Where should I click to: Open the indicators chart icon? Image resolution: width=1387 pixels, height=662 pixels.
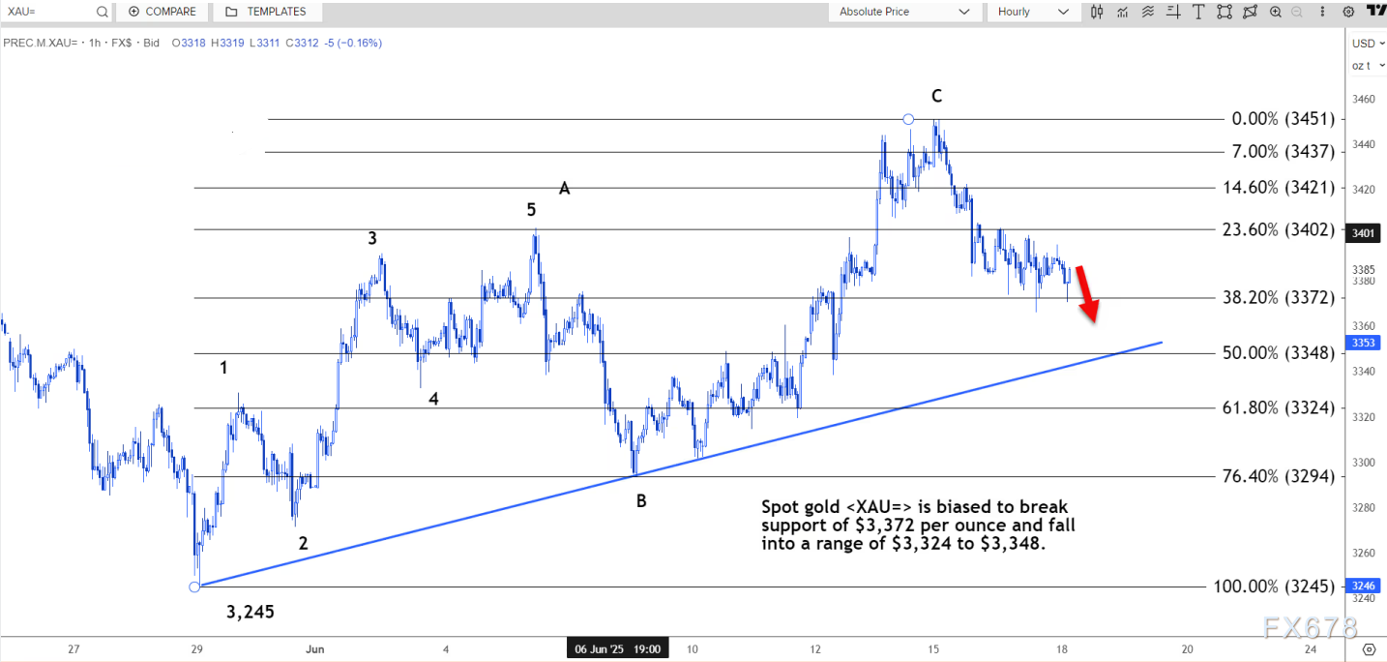pyautogui.click(x=1123, y=12)
